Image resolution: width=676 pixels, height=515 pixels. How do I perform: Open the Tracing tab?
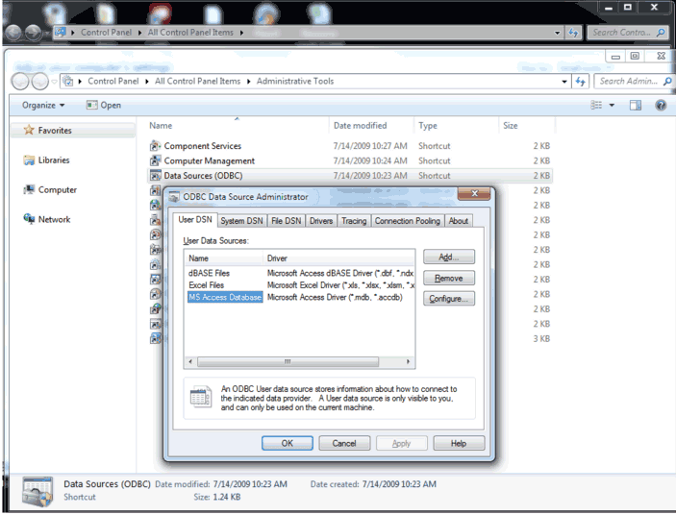tap(354, 220)
